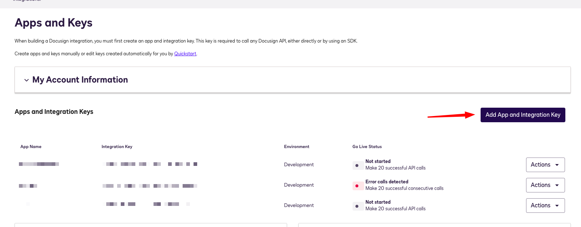
Task: Click the Integration Key column header
Action: 117,147
